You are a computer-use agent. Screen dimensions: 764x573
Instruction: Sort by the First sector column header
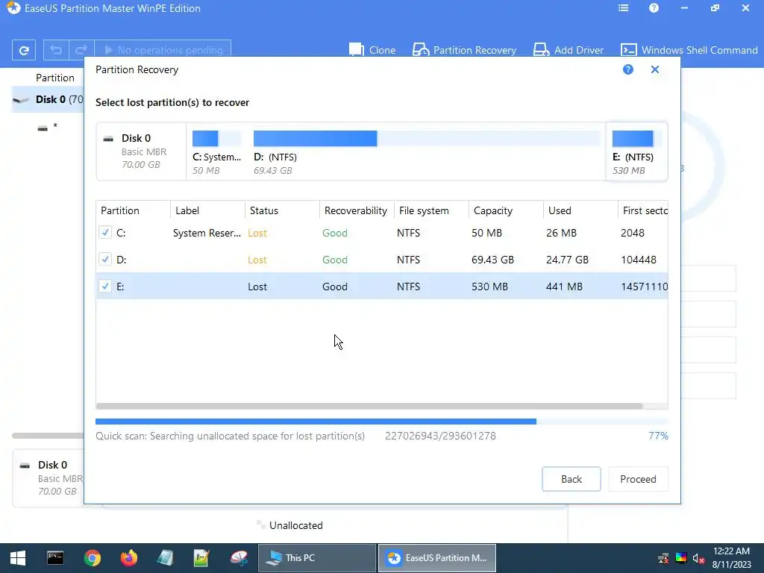coord(643,210)
